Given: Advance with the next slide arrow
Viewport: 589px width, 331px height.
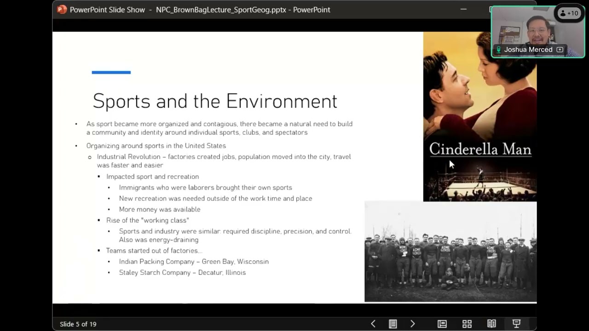Looking at the screenshot, I should click(x=413, y=324).
